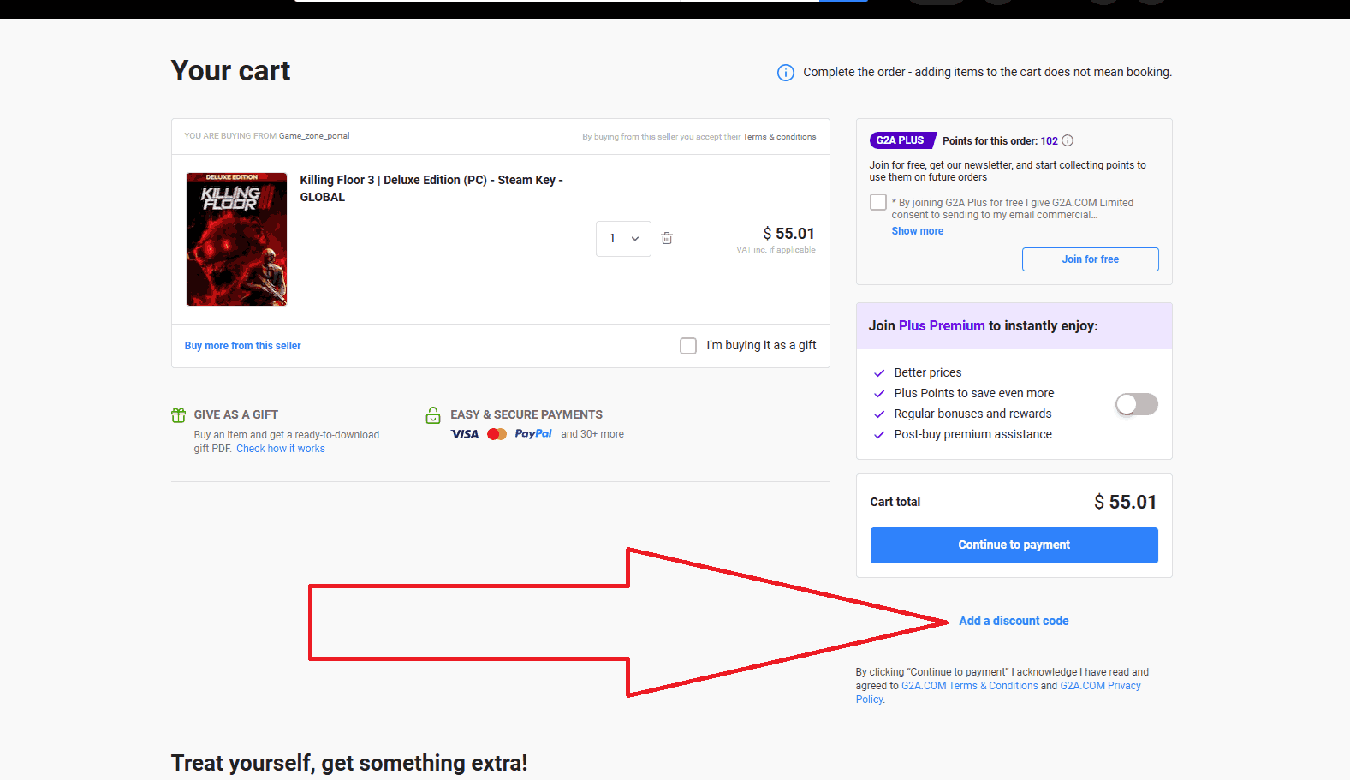Check the "I'm buying it as a gift" box
Viewport: 1350px width, 780px height.
[x=688, y=346]
